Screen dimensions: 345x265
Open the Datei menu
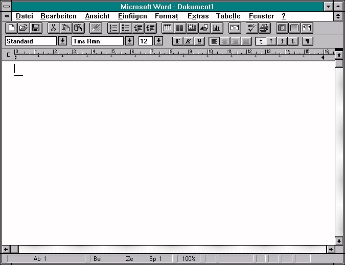click(24, 16)
